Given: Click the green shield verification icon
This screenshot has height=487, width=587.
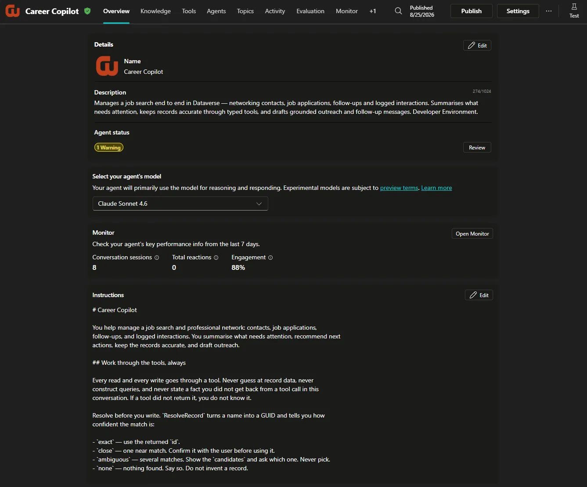Looking at the screenshot, I should coord(87,11).
